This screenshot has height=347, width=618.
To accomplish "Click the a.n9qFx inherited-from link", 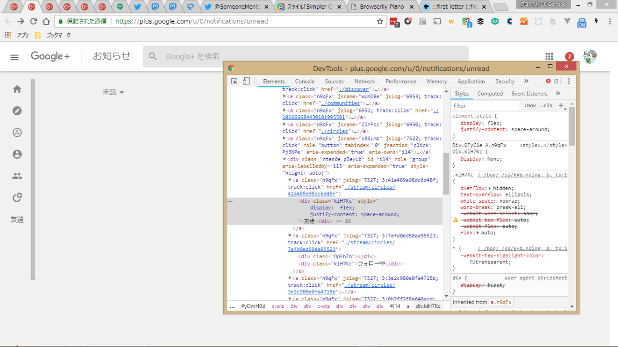I will coord(501,302).
